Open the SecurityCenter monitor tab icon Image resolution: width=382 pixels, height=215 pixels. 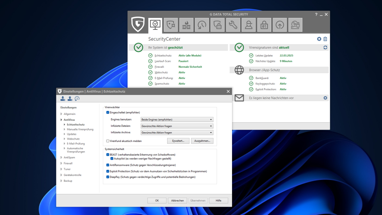pos(155,25)
